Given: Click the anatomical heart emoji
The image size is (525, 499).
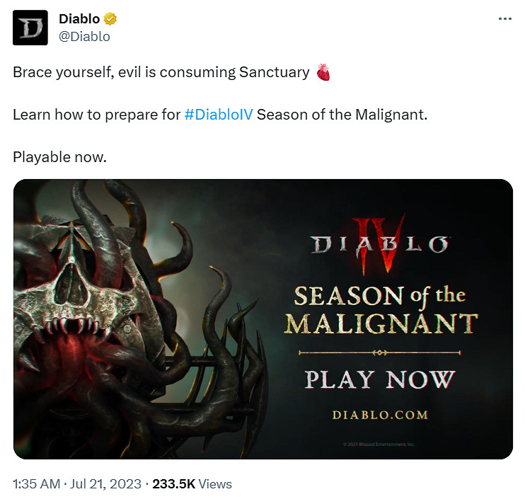Looking at the screenshot, I should [323, 72].
